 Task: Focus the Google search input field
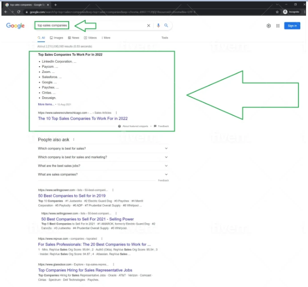[90, 25]
